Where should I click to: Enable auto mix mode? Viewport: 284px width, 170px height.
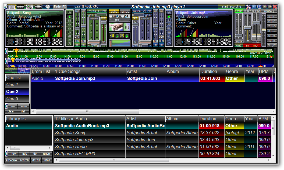coord(114,11)
